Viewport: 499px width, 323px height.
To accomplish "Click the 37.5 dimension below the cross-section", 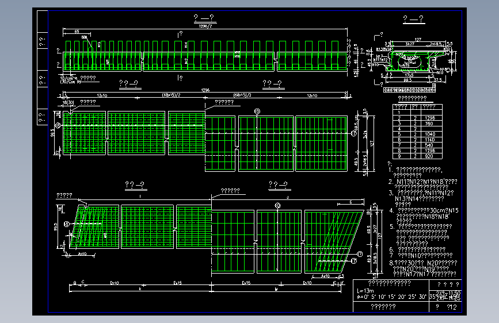I will (x=437, y=80).
